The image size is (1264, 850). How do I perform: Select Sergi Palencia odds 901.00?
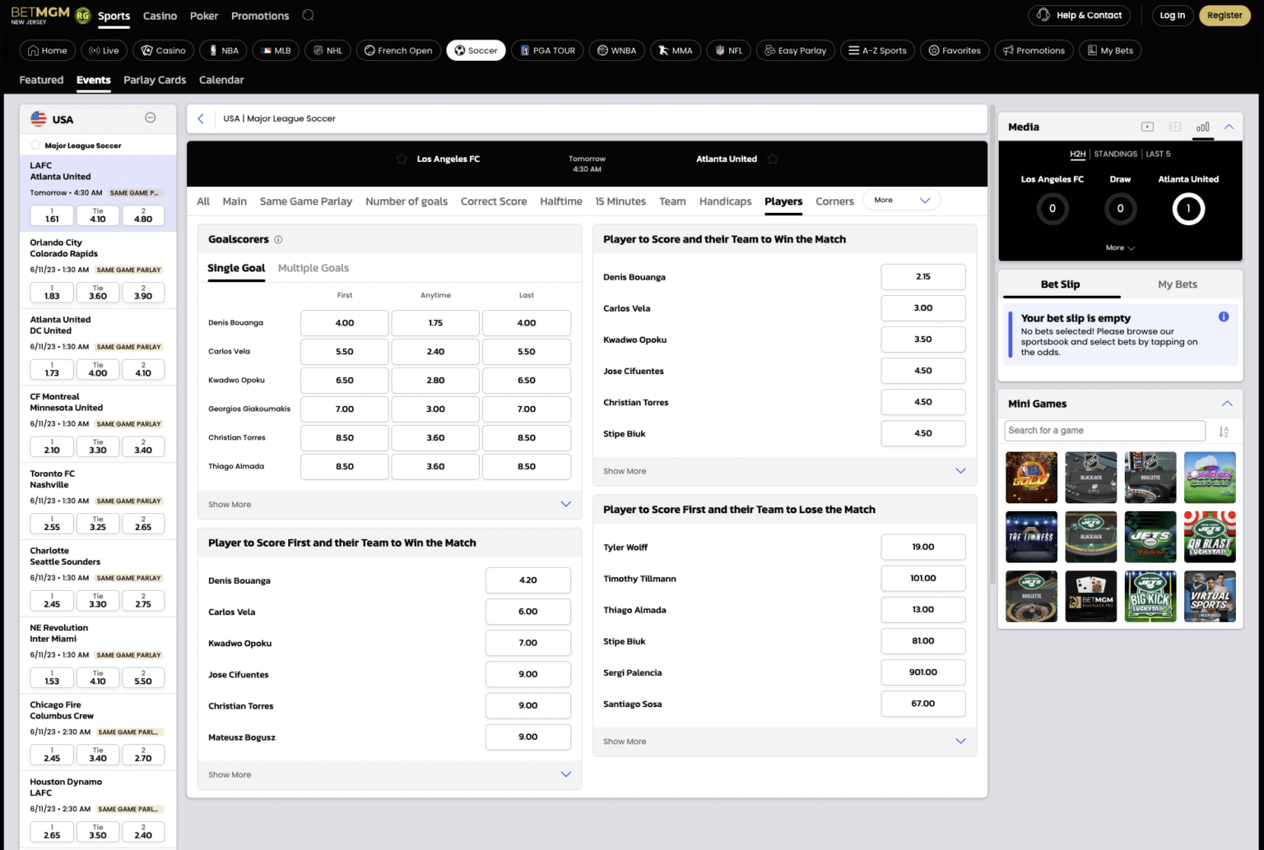pyautogui.click(x=923, y=672)
